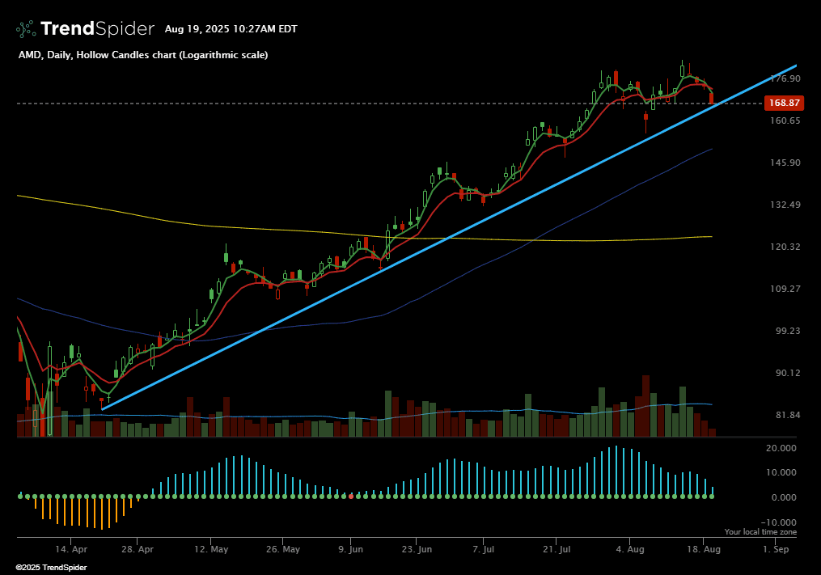Click the TrendSpider spider-web logo icon
This screenshot has width=821, height=575.
(26, 29)
